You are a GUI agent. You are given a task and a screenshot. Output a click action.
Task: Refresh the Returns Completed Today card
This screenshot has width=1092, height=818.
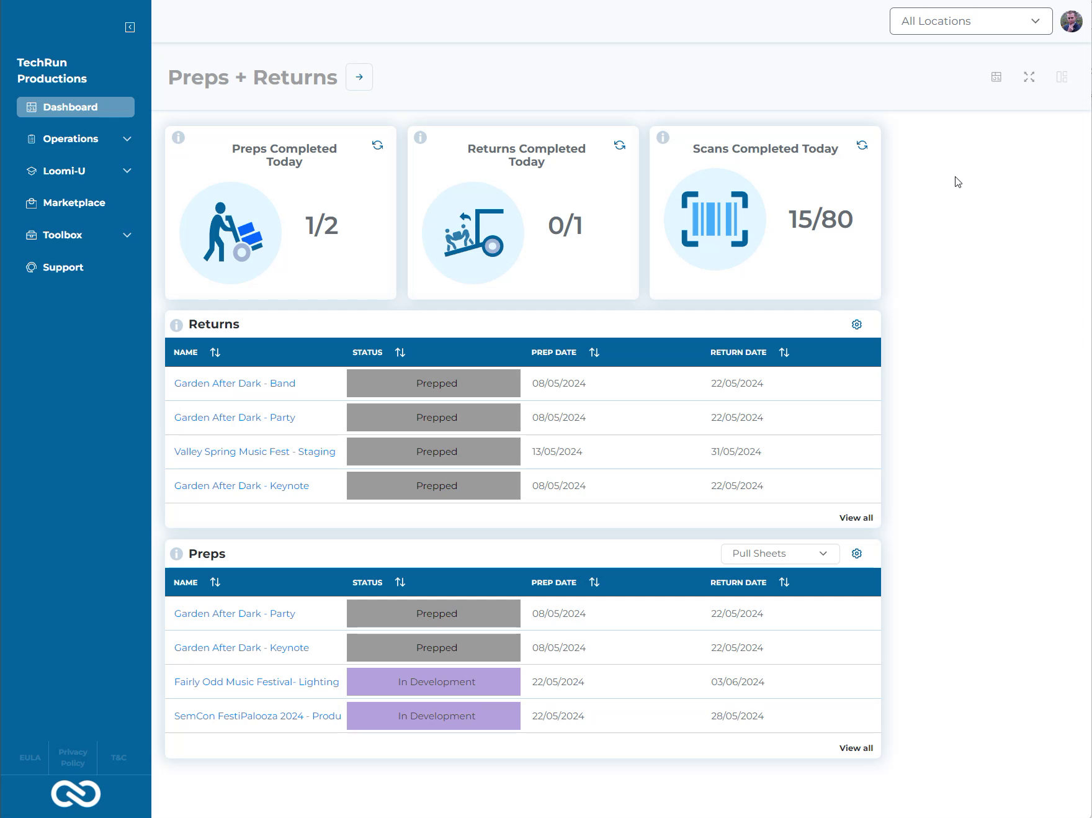tap(619, 145)
